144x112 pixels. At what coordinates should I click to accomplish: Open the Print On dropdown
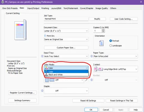coord(66,39)
